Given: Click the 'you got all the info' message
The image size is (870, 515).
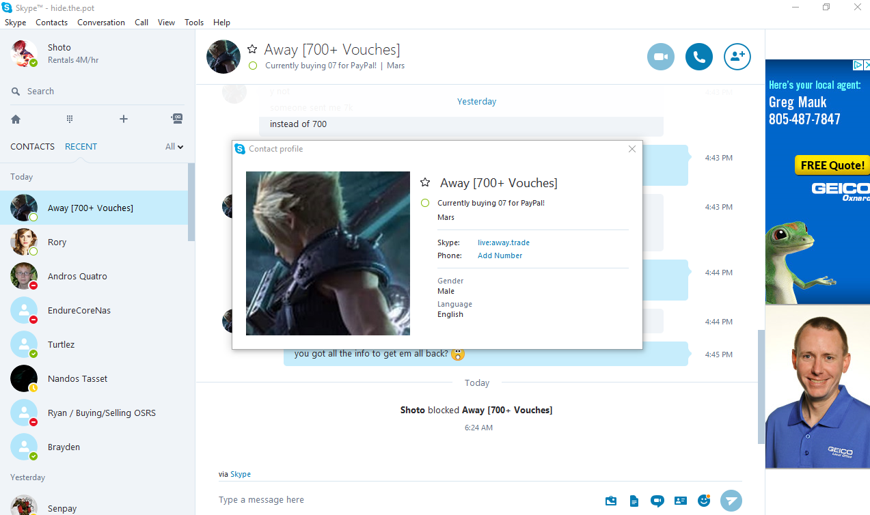Looking at the screenshot, I should pos(371,354).
